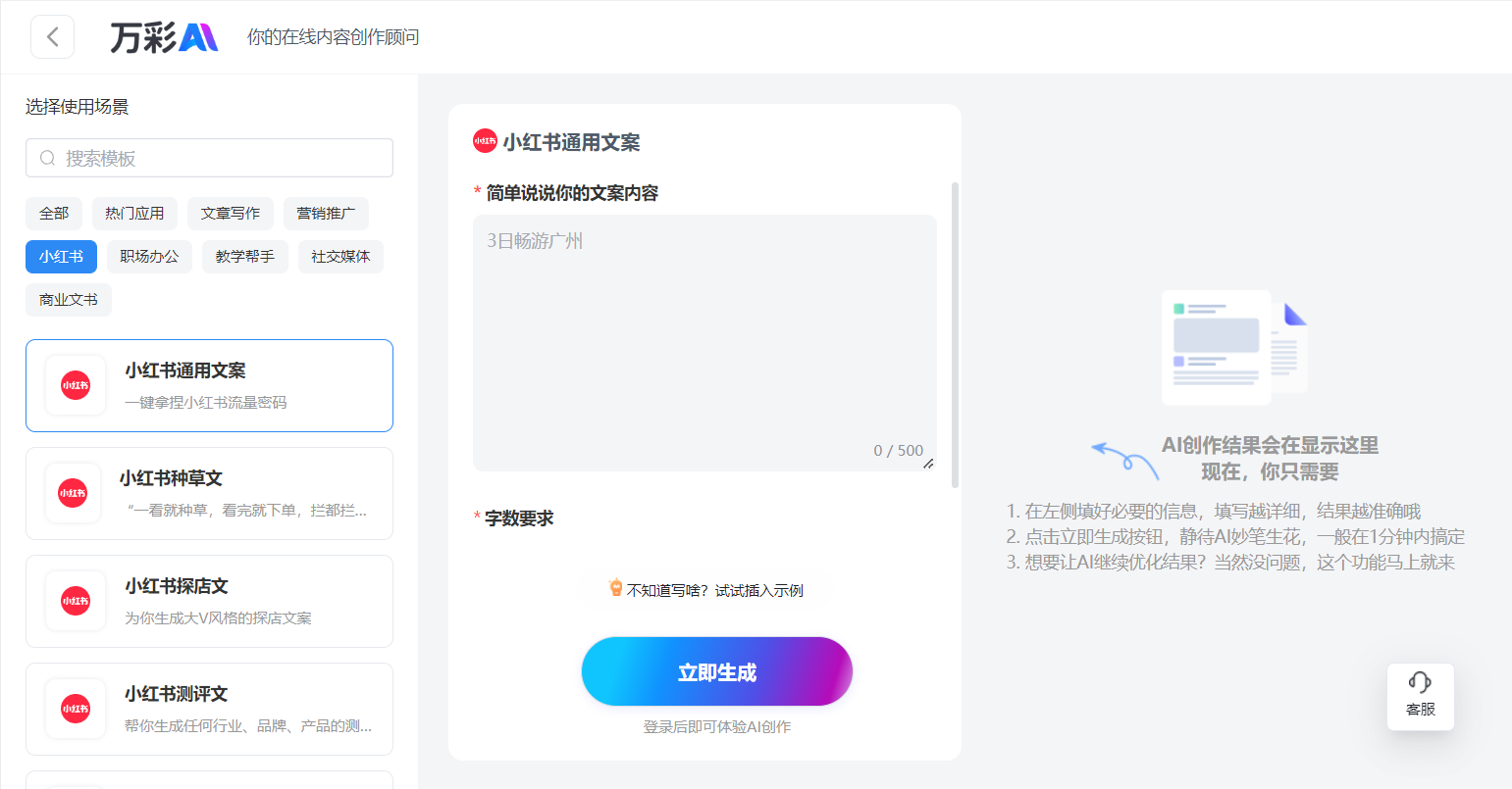This screenshot has width=1512, height=789.
Task: Click the 为你生成大V风格的探店文案 description
Action: [218, 617]
